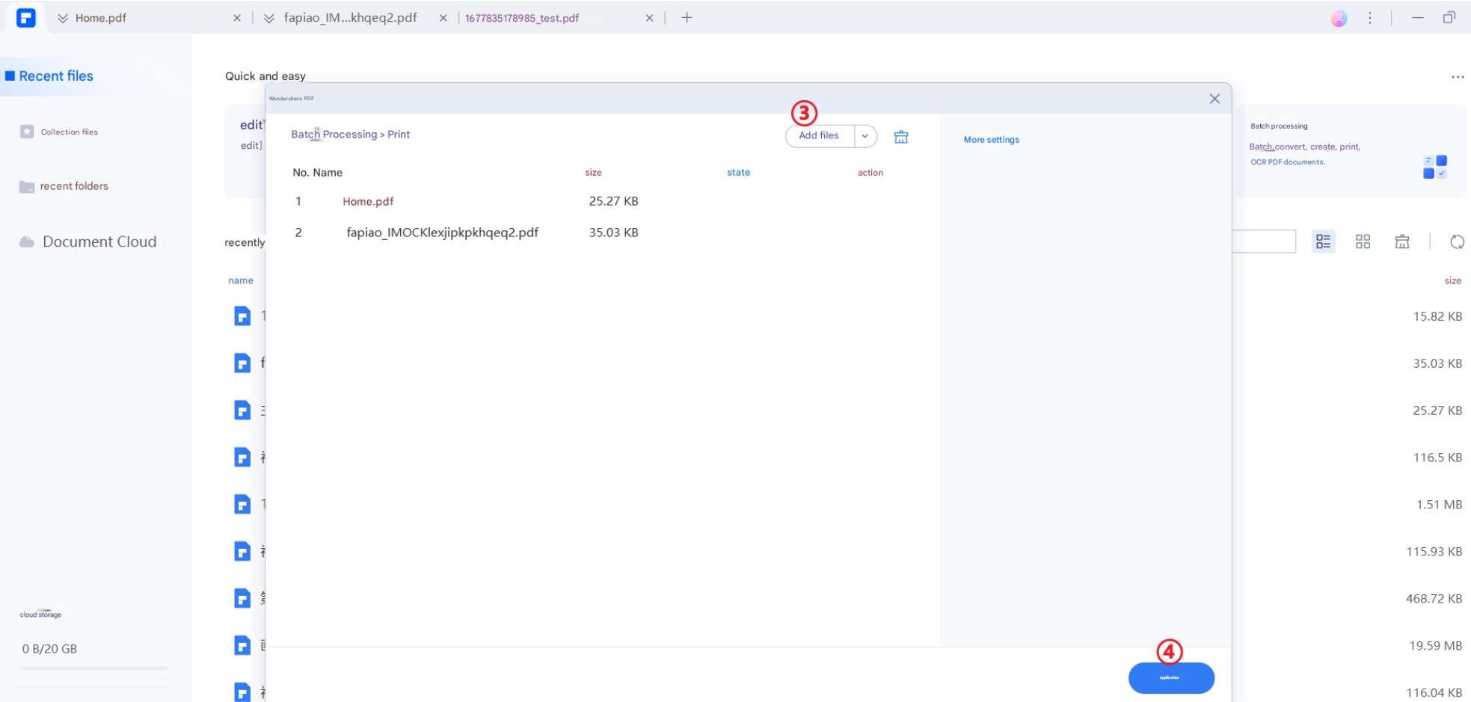The height and width of the screenshot is (702, 1471).
Task: Switch to the 1677835178985_test.pdf tab
Action: point(522,18)
